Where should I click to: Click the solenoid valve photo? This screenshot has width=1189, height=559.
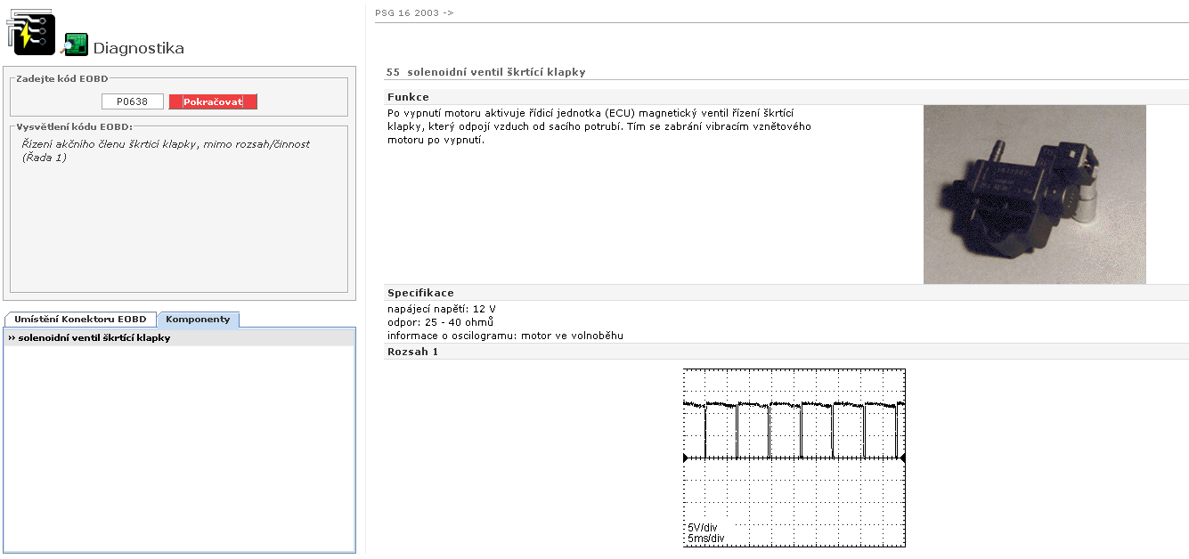[x=1034, y=194]
